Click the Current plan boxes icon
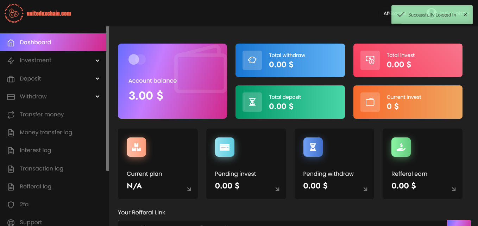This screenshot has height=226, width=478. [x=136, y=147]
